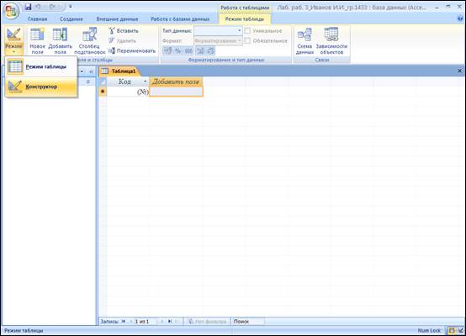This screenshot has height=336, width=466.
Task: Open Схема данных
Action: coord(304,41)
